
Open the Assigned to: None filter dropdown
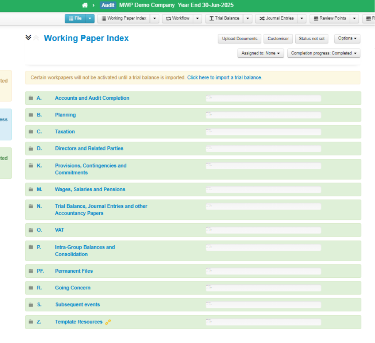[260, 53]
